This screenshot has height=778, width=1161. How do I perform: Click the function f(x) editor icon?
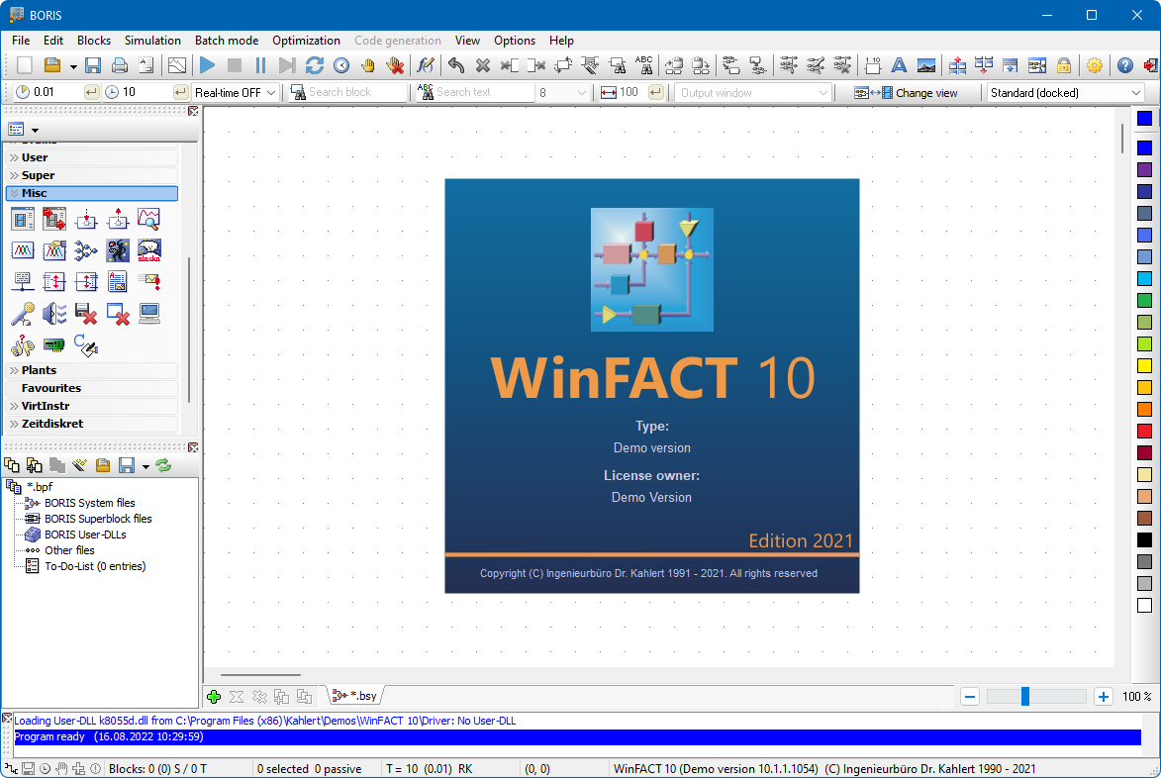[x=425, y=66]
